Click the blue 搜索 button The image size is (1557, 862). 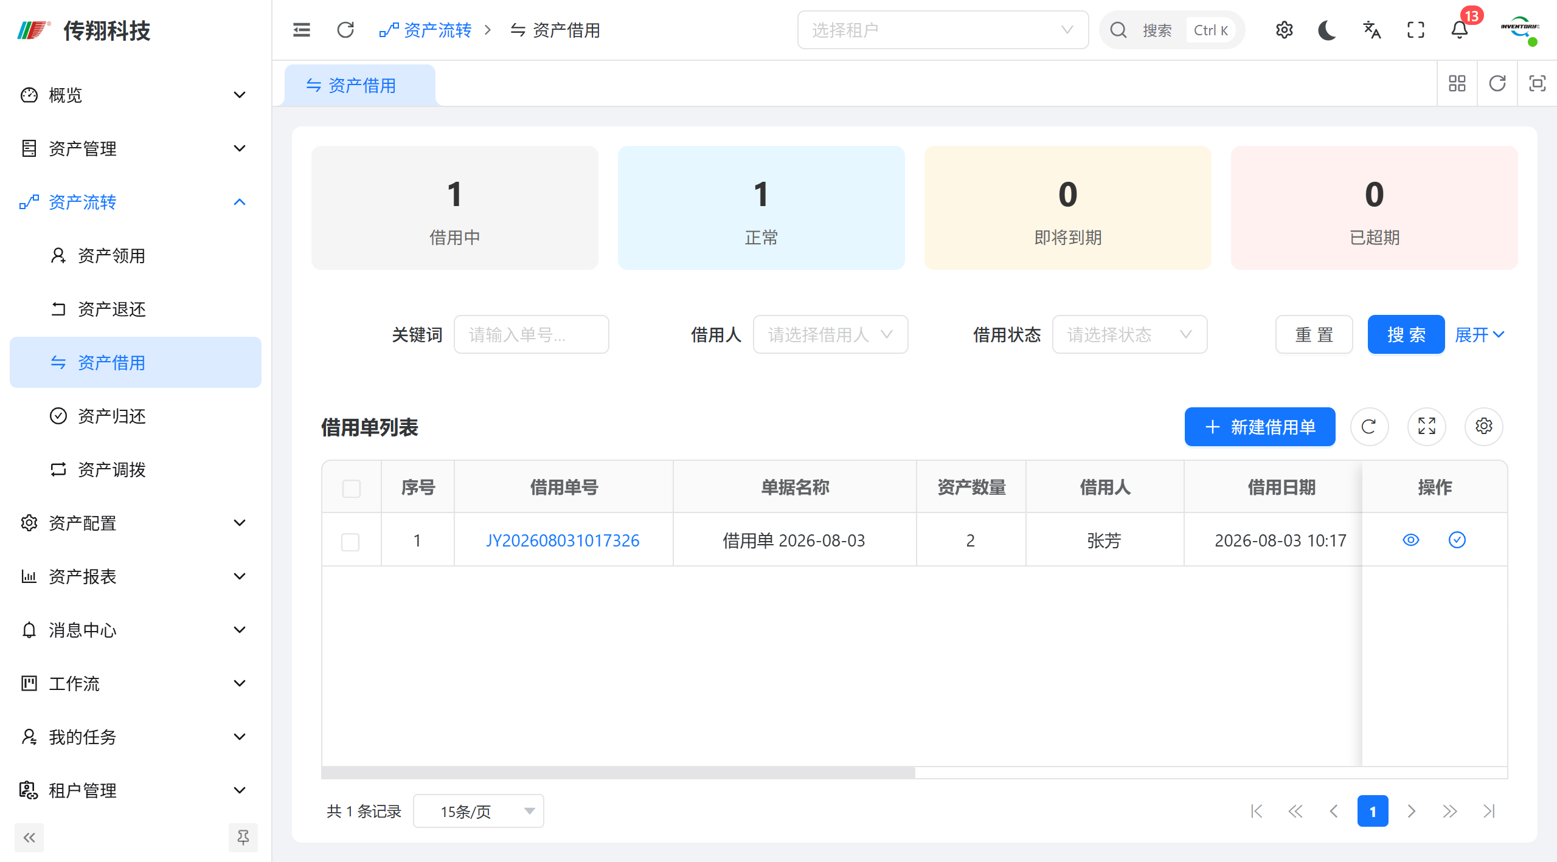point(1406,334)
